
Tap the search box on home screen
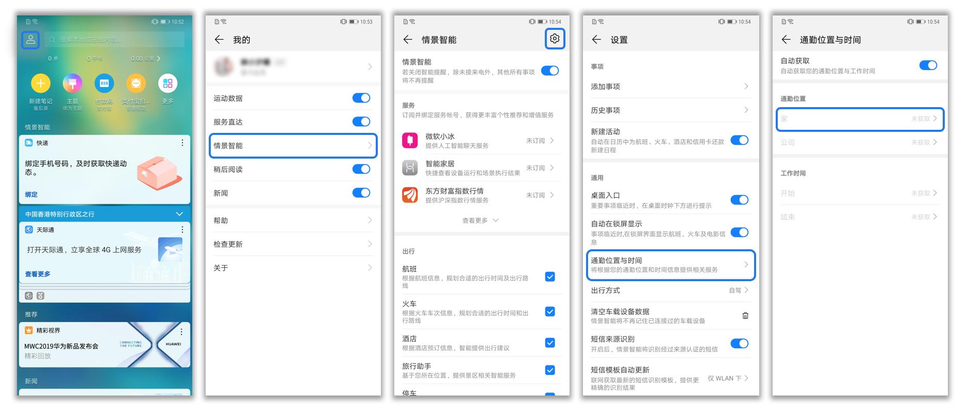(114, 40)
